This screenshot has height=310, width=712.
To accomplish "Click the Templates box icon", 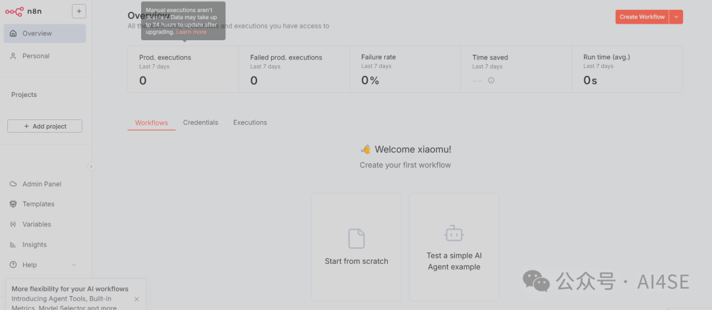I will (13, 204).
